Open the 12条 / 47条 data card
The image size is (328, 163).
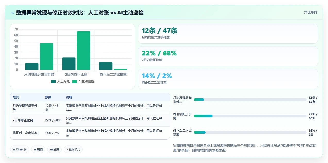tap(228, 34)
